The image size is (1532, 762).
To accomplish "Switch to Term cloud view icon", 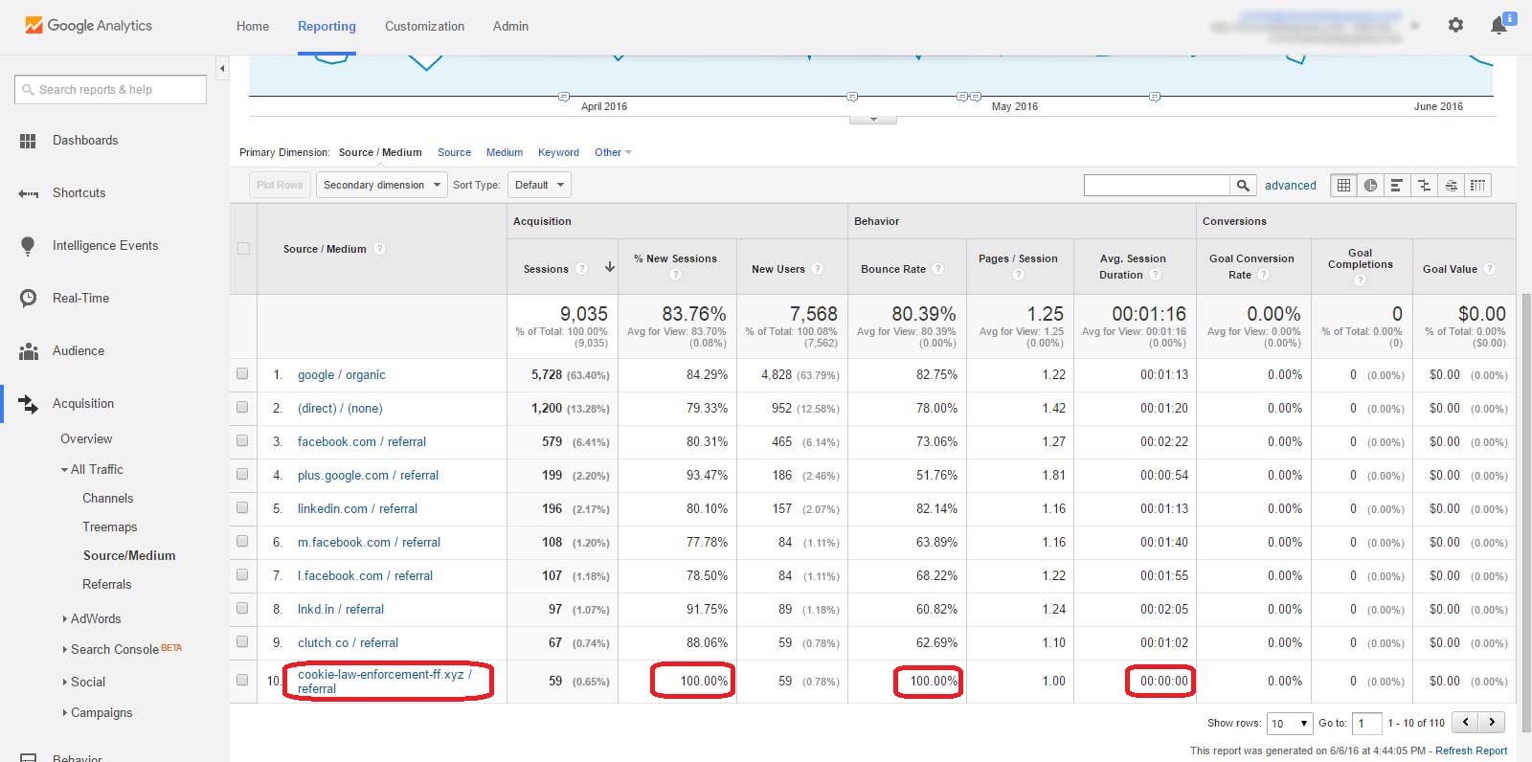I will click(1451, 186).
